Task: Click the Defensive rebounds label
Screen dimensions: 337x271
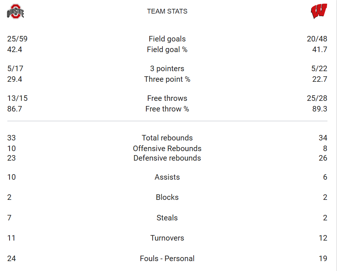Action: pyautogui.click(x=167, y=158)
